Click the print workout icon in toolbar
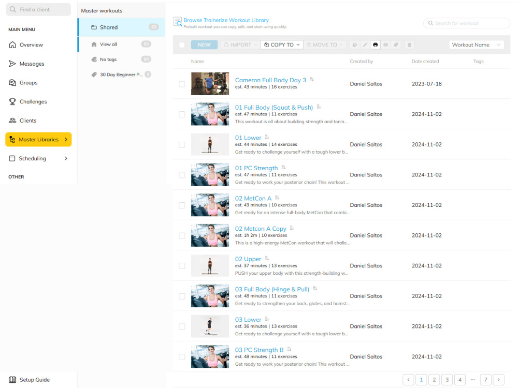Image resolution: width=518 pixels, height=388 pixels. (x=375, y=45)
